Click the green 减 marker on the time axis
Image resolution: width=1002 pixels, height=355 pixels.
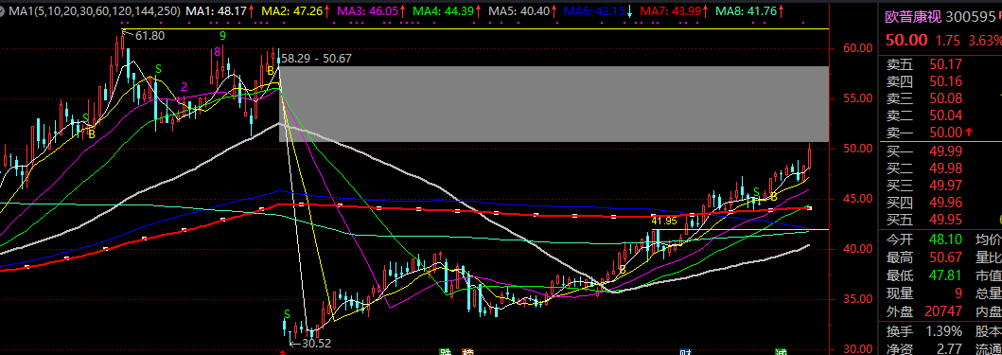click(781, 352)
